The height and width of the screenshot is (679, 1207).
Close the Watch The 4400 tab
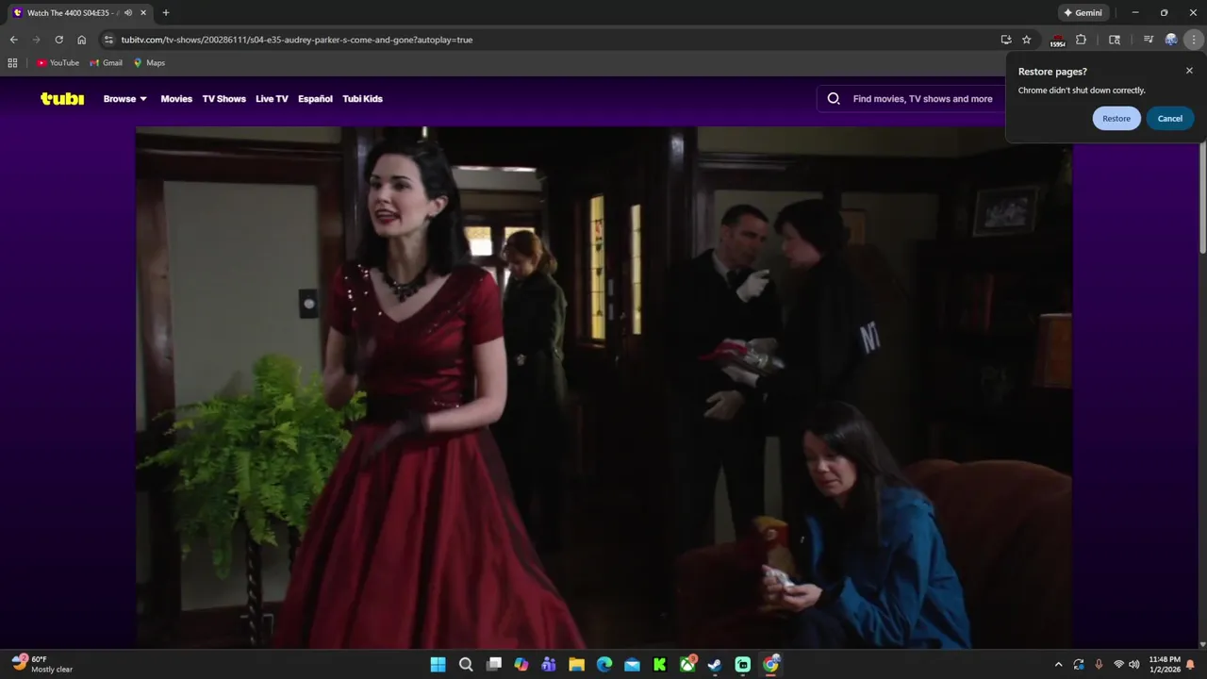coord(145,13)
